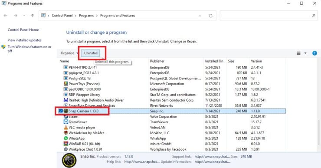Image resolution: width=321 pixels, height=168 pixels.
Task: Click the TeamViewer icon
Action: [66, 122]
